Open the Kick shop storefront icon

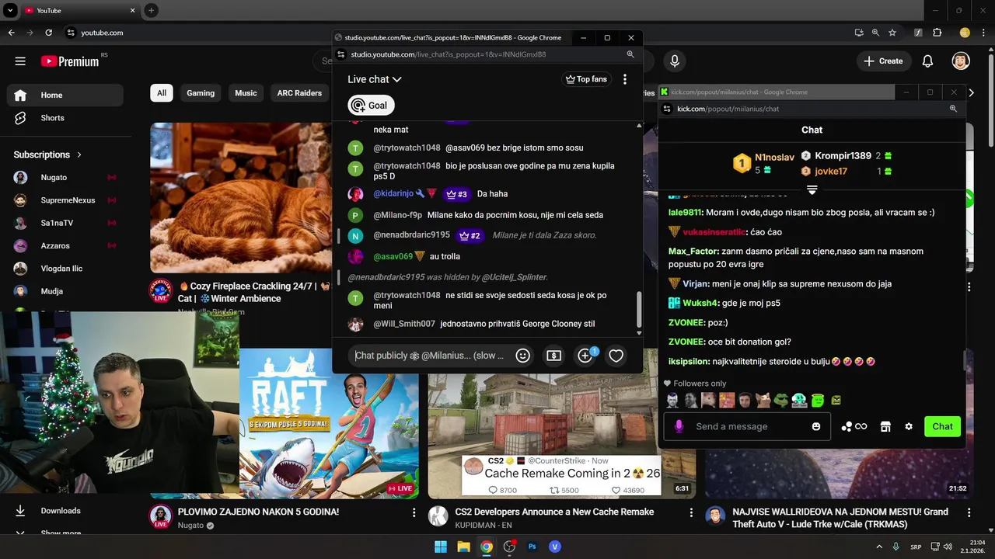click(x=885, y=426)
